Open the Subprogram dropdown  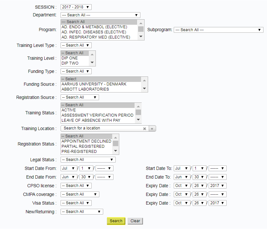218,30
